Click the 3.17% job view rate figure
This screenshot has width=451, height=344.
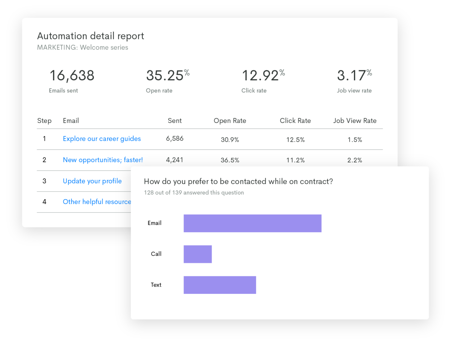pos(355,76)
